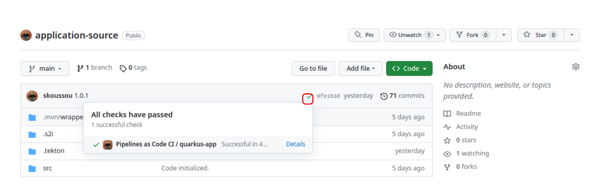Click the .tekton folder icon

(x=32, y=151)
